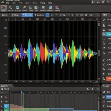
Task: Open the Holw menu
Action: click(x=14, y=3)
